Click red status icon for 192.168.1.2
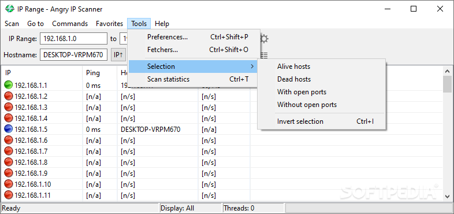Image resolution: width=454 pixels, height=214 pixels. 9,96
